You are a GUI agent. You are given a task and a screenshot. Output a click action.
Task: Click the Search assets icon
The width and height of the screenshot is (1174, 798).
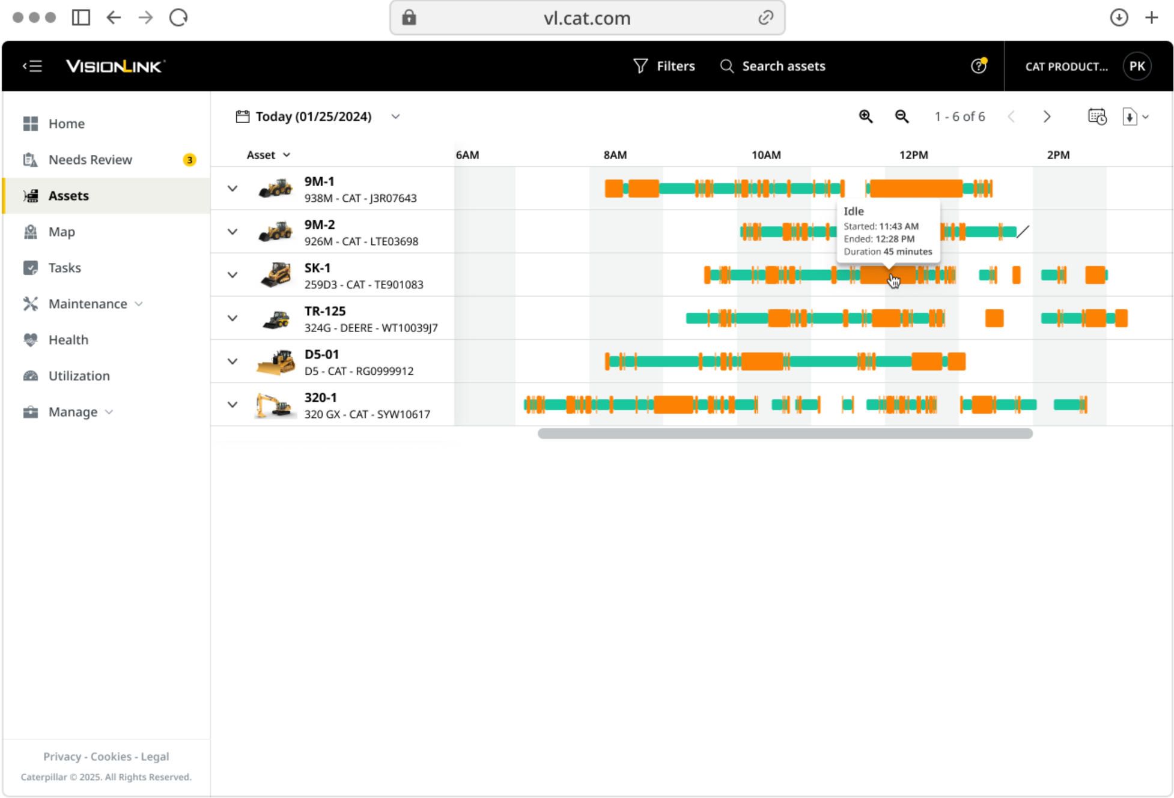click(x=726, y=66)
